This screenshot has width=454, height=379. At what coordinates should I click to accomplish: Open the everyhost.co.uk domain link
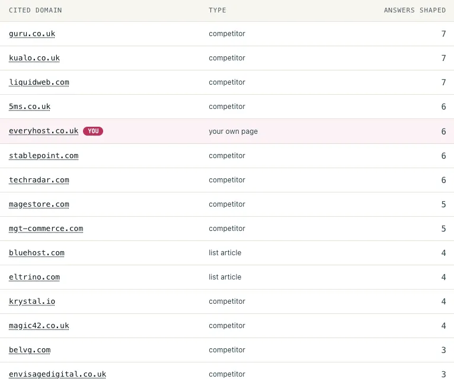point(43,131)
